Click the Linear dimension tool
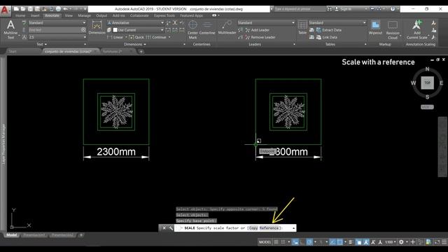Image resolution: width=448 pixels, height=252 pixels. 116,37
